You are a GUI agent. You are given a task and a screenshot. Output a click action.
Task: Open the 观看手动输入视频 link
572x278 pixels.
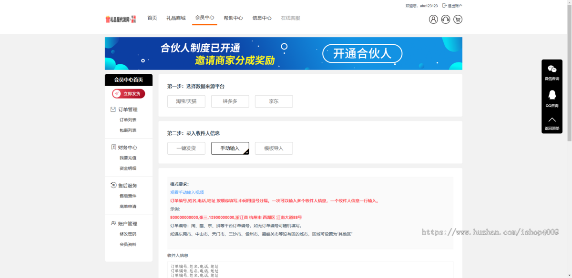click(x=187, y=192)
